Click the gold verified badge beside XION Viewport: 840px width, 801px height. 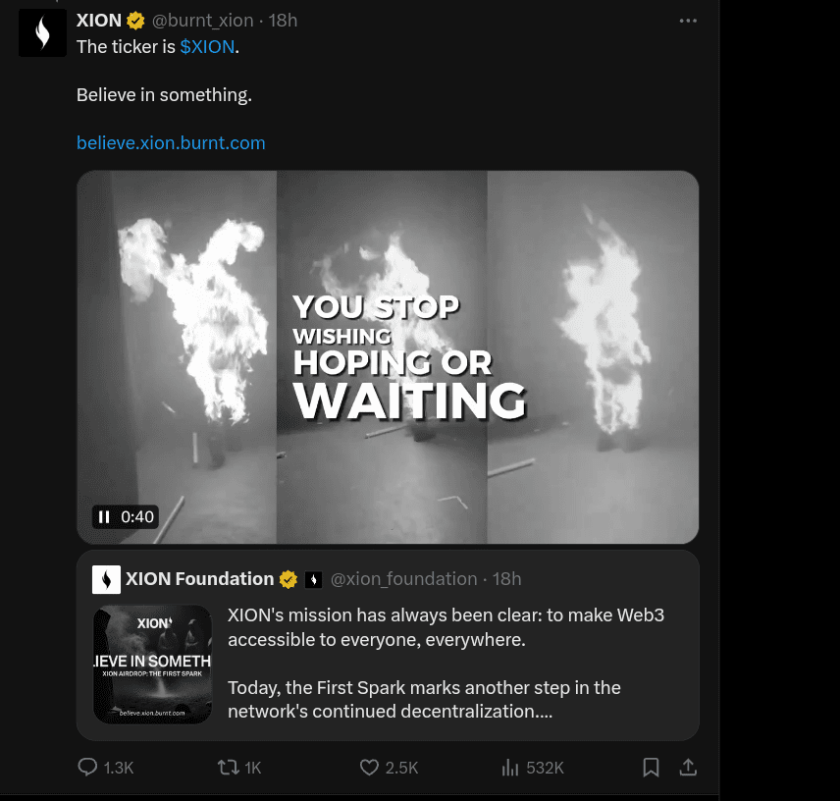pyautogui.click(x=135, y=21)
